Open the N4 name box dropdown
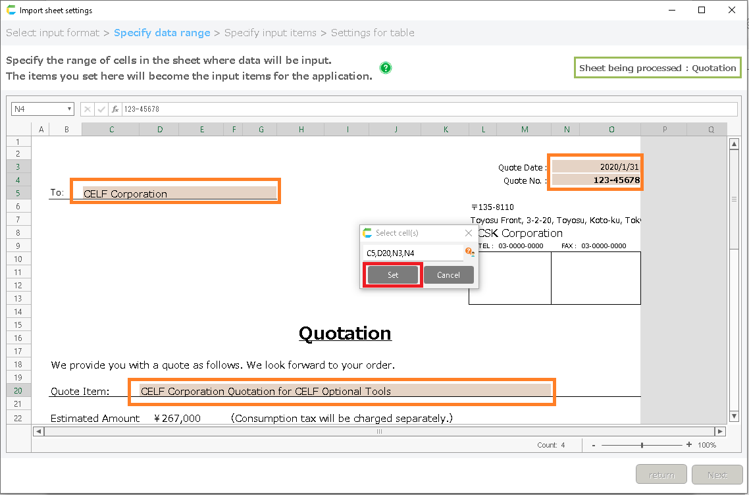This screenshot has height=495, width=749. 69,109
